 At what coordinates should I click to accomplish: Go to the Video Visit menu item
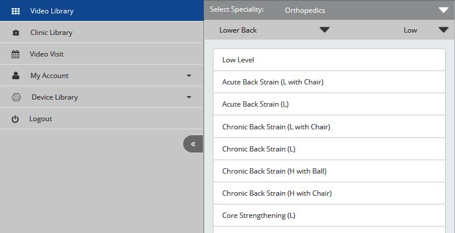tap(101, 54)
